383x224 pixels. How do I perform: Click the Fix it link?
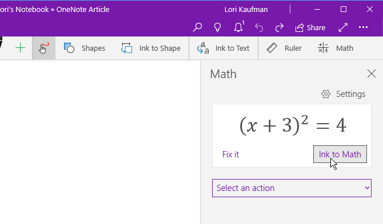pyautogui.click(x=230, y=154)
